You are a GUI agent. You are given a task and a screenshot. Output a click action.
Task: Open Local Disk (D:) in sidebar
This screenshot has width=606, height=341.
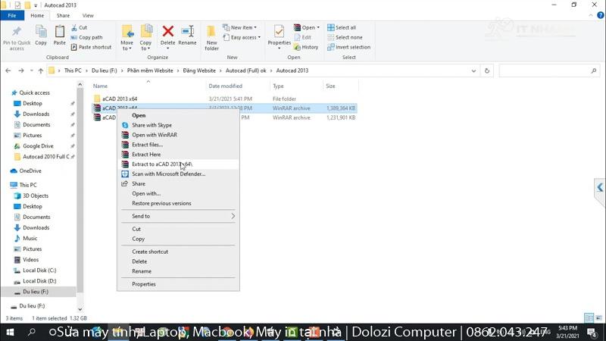pyautogui.click(x=39, y=281)
